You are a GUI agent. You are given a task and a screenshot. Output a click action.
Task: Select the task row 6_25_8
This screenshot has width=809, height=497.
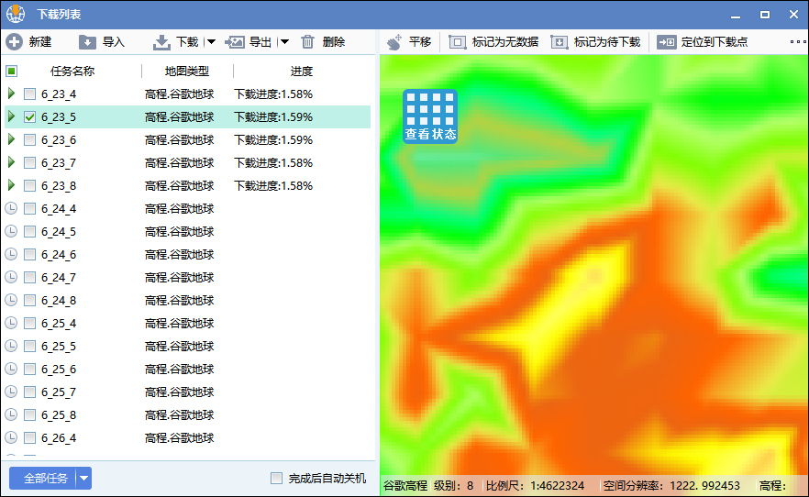[x=187, y=415]
